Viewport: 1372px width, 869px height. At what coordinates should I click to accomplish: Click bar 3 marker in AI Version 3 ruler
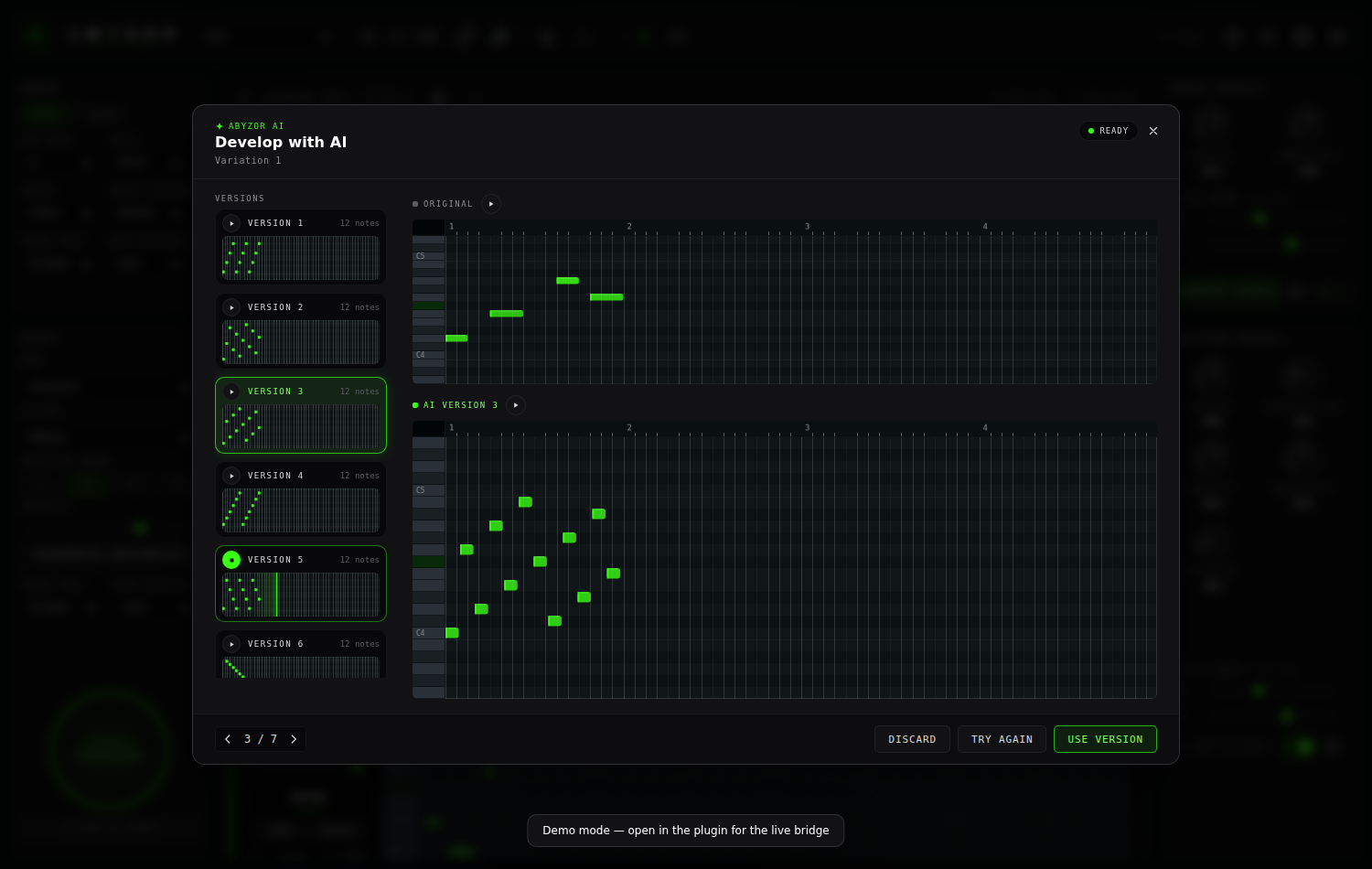click(807, 428)
